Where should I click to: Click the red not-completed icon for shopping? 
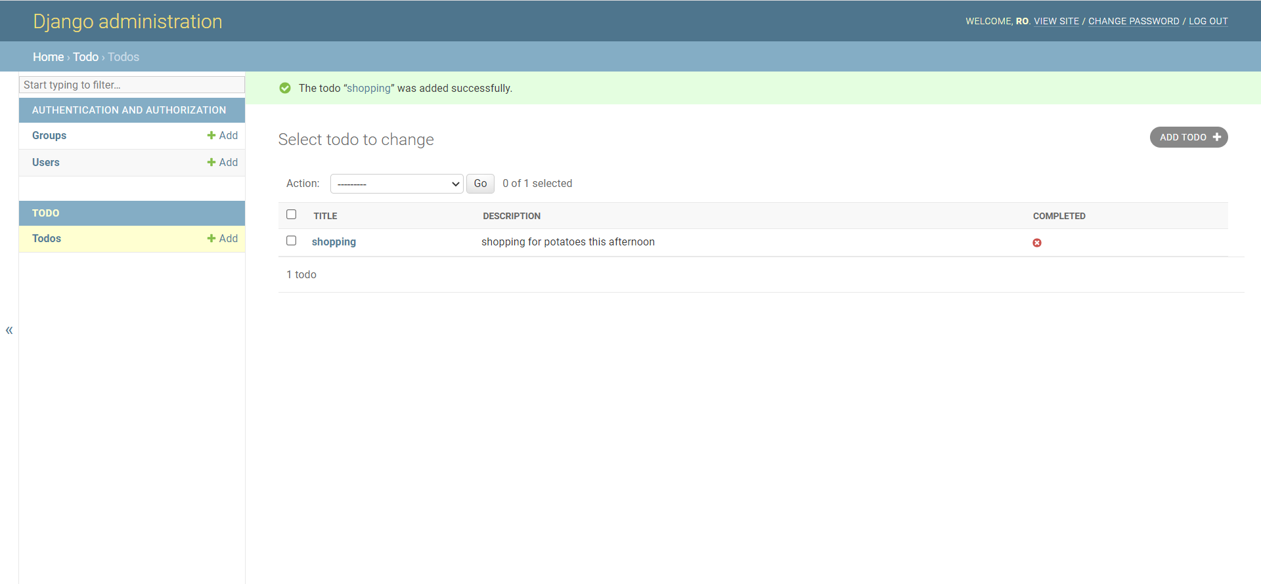pos(1037,243)
